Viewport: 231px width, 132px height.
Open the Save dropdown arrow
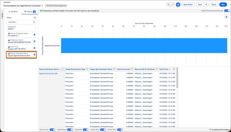[206, 5]
